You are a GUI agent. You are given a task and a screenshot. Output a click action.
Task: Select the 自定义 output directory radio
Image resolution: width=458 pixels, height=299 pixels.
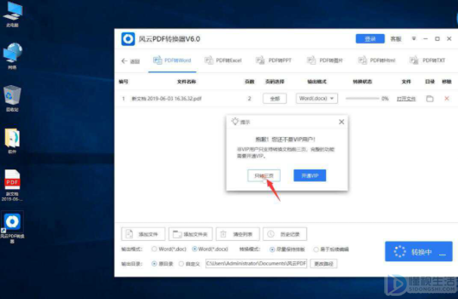tap(181, 264)
